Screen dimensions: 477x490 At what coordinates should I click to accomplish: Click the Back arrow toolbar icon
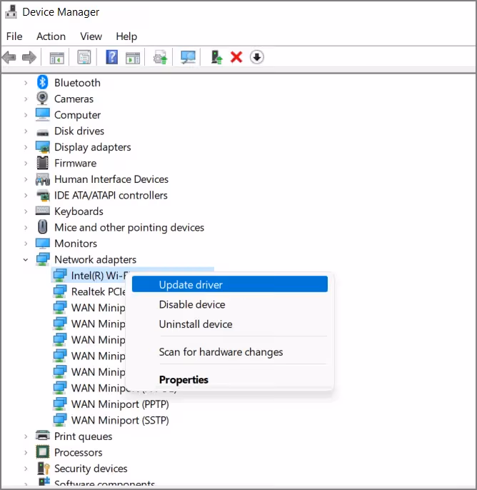(x=9, y=57)
